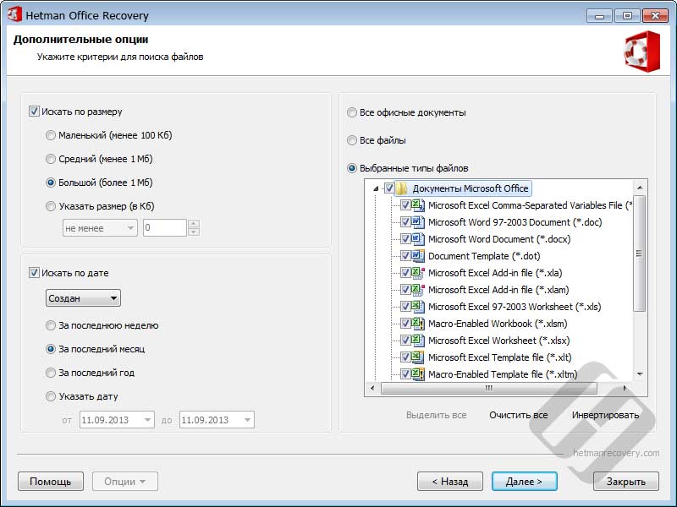Click the Очистить все link
The width and height of the screenshot is (677, 507).
(518, 415)
